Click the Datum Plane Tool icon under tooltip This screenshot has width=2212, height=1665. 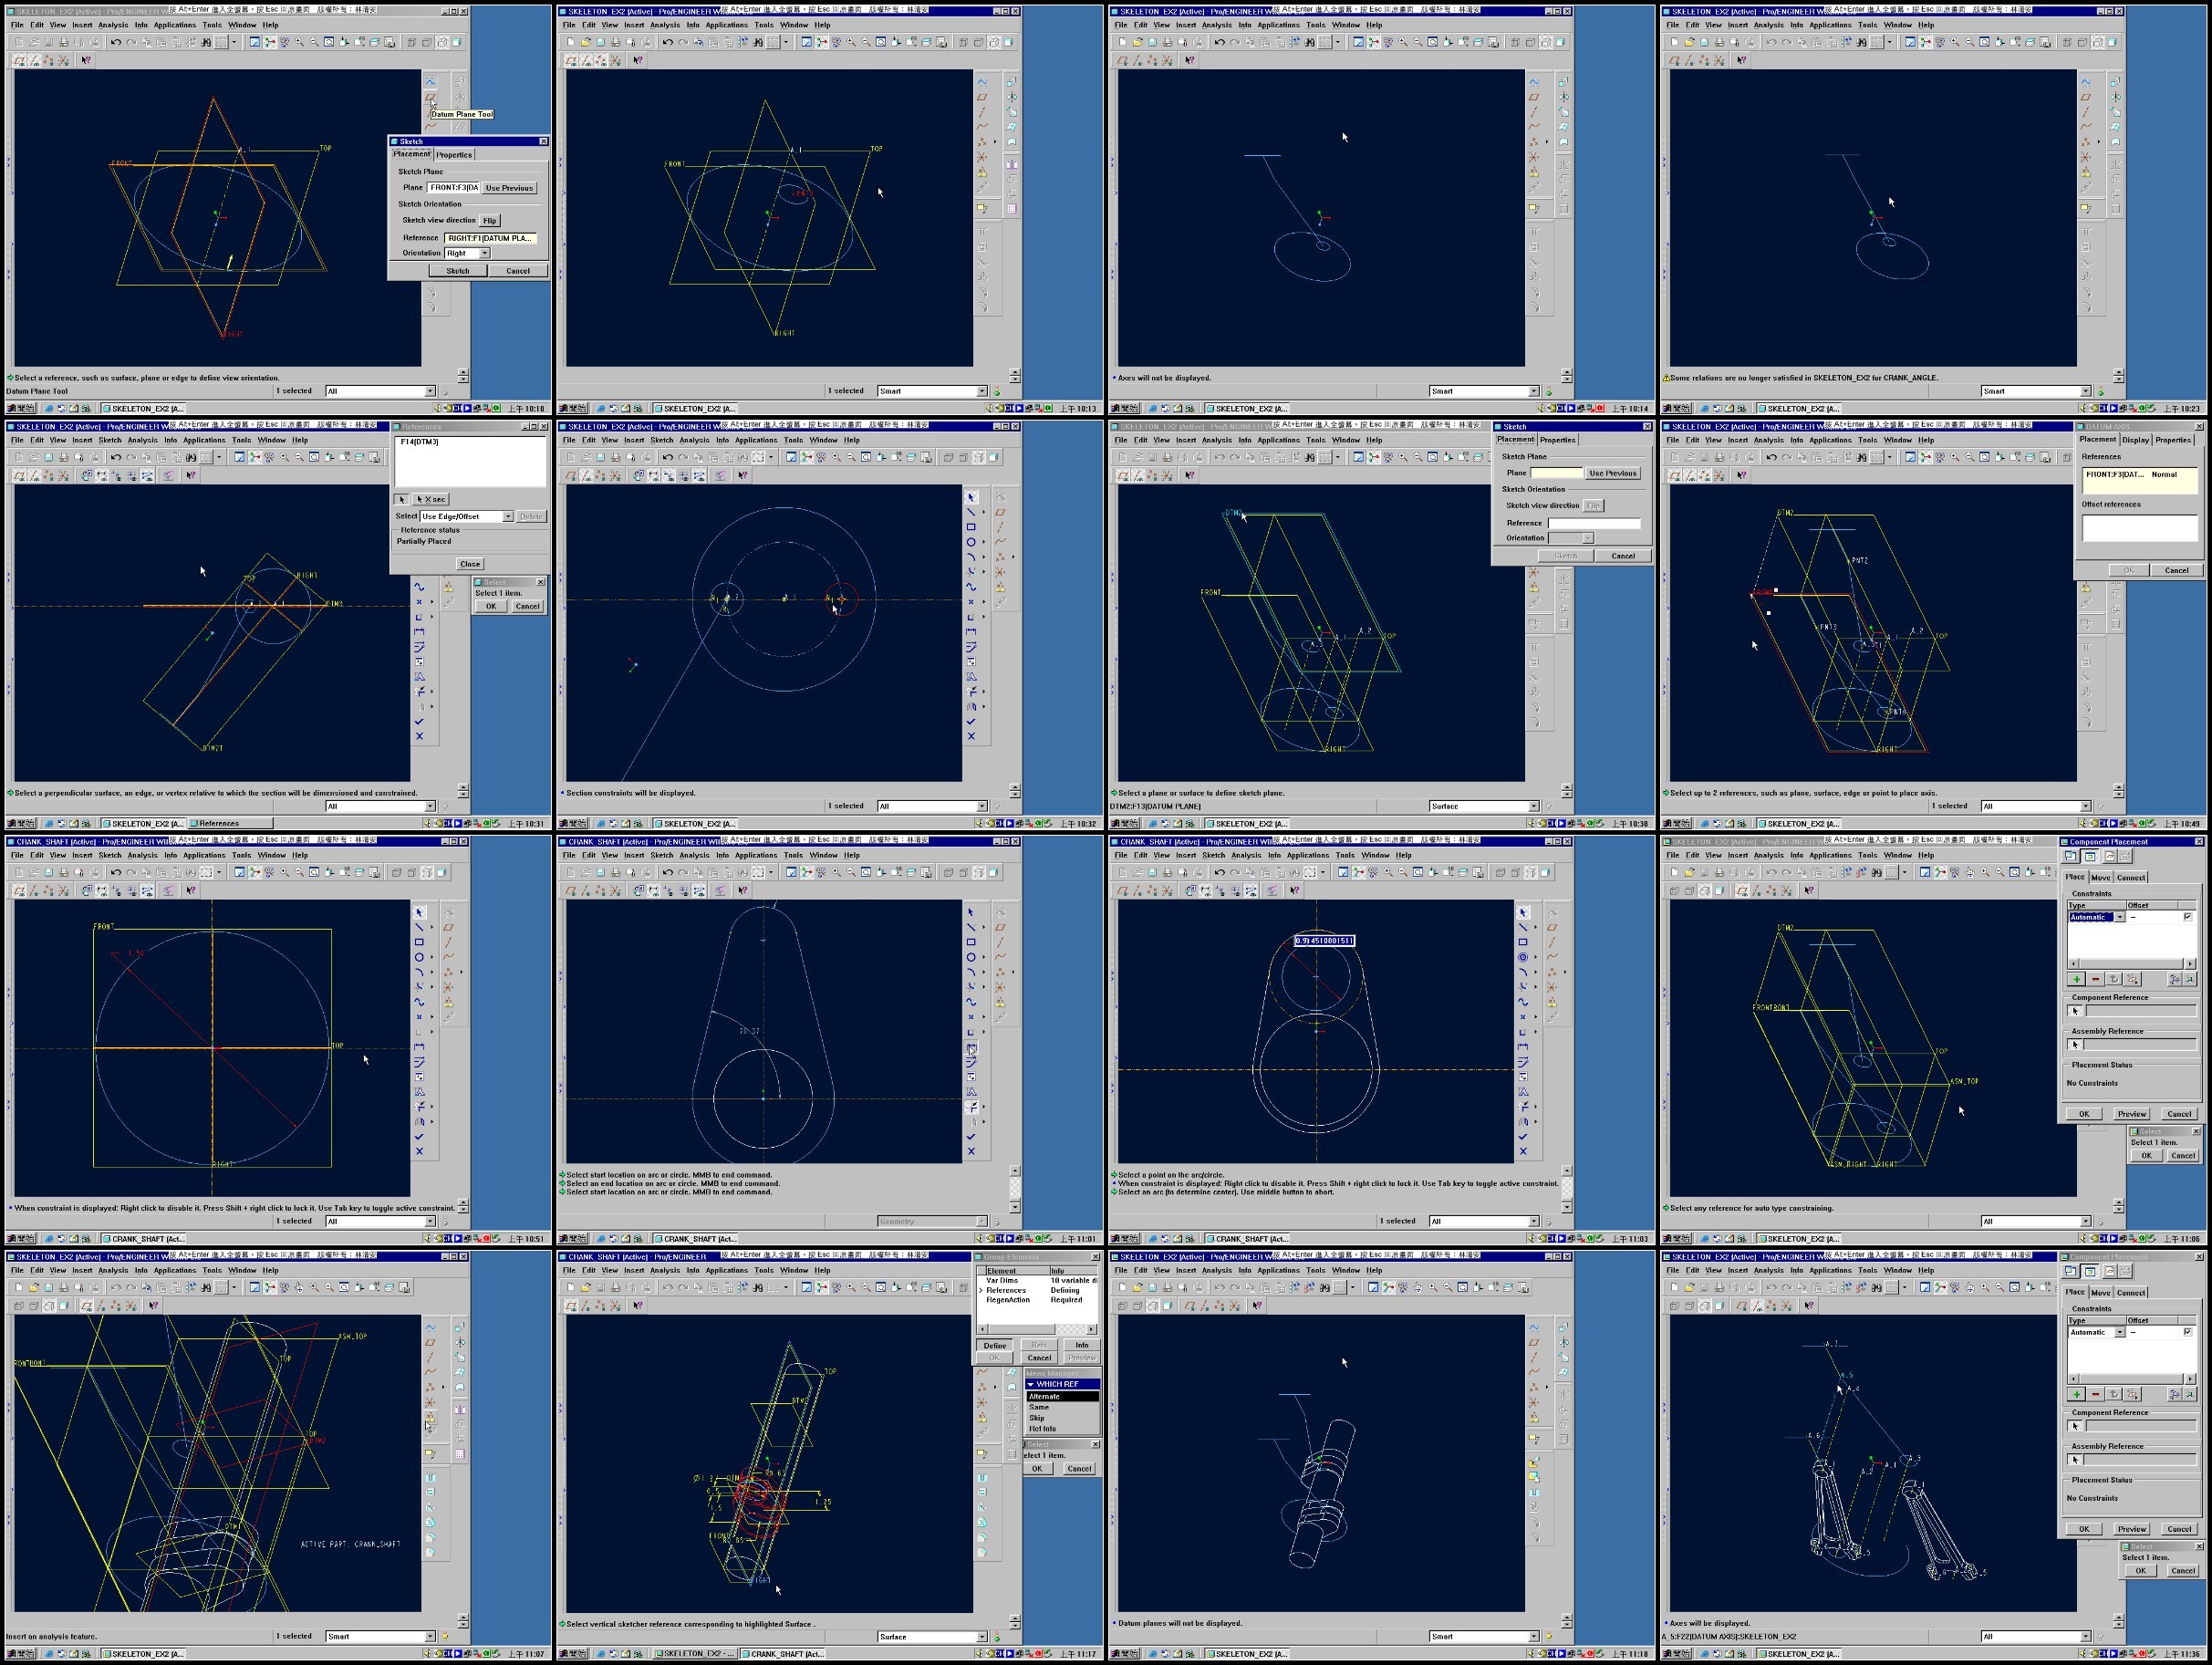pyautogui.click(x=430, y=97)
